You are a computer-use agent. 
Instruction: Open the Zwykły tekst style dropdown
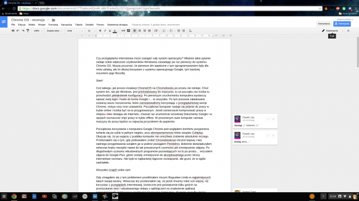[55, 31]
